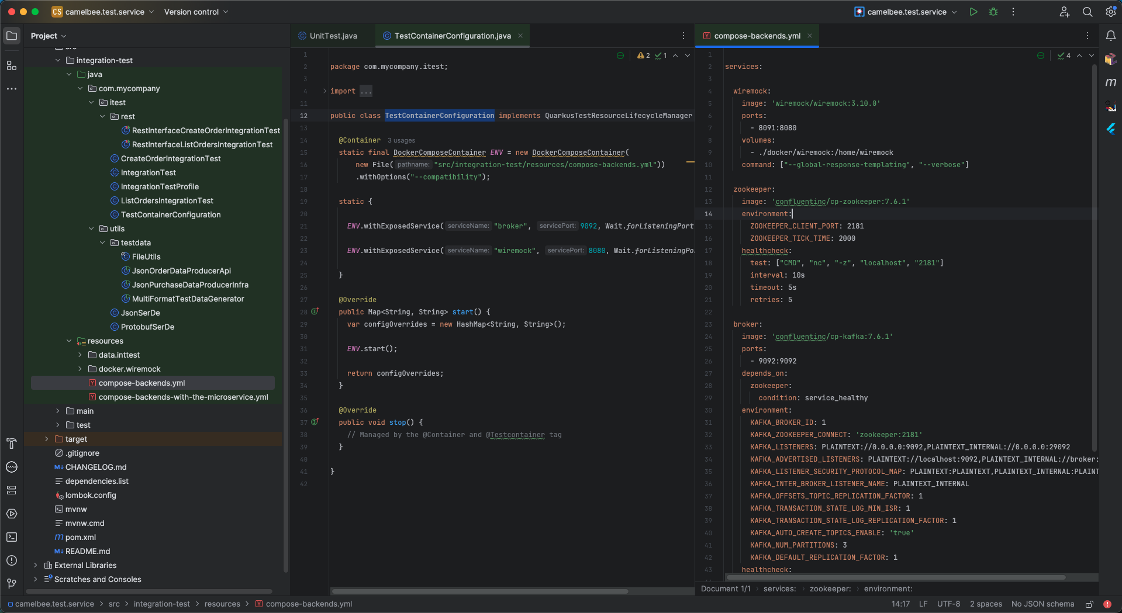Expand the folded import statement on line 4
The width and height of the screenshot is (1122, 613).
(x=366, y=91)
